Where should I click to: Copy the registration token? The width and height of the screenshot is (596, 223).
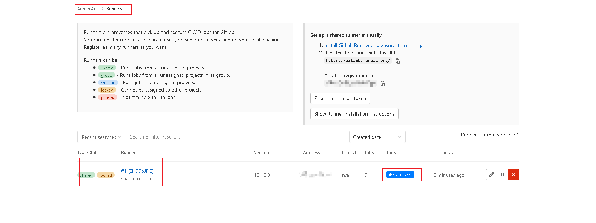click(383, 83)
